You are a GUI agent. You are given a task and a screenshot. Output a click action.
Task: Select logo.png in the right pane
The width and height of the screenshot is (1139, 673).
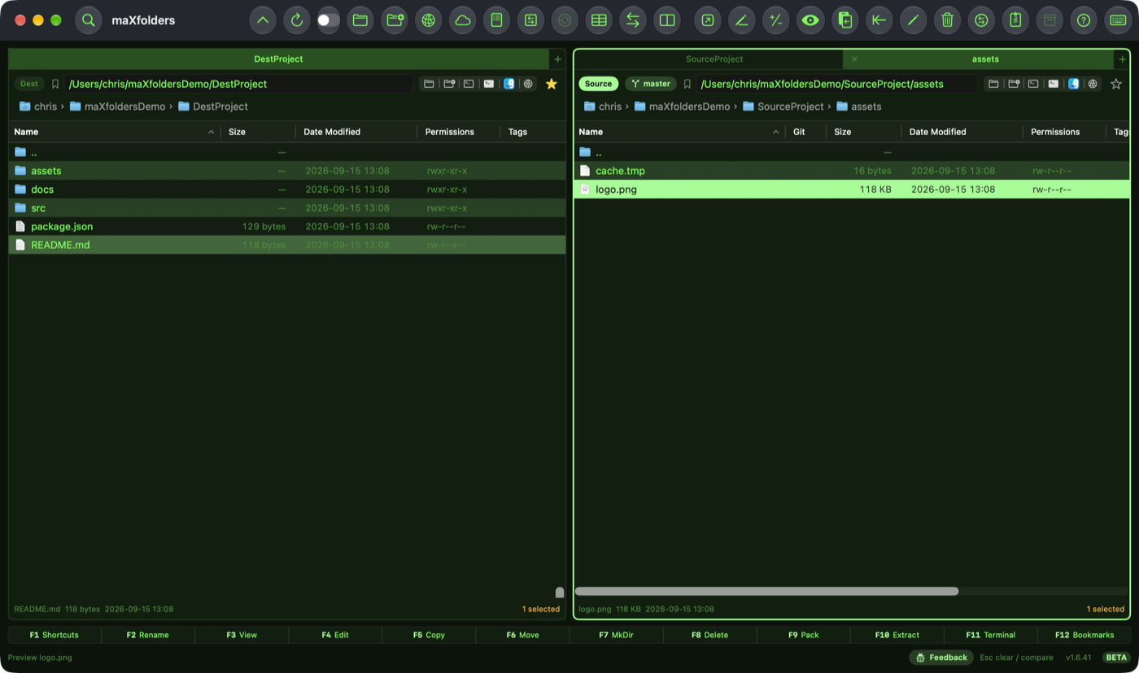click(x=852, y=190)
